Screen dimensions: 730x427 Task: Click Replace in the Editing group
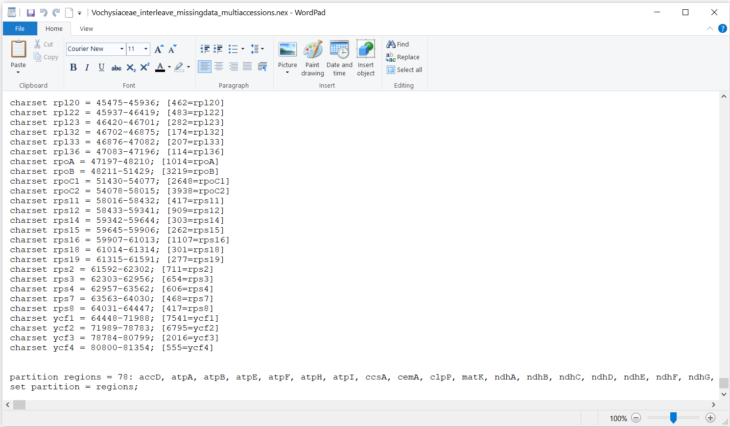403,57
